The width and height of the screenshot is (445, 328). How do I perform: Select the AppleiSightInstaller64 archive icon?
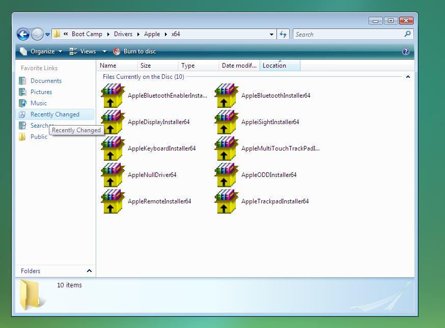[x=226, y=122]
